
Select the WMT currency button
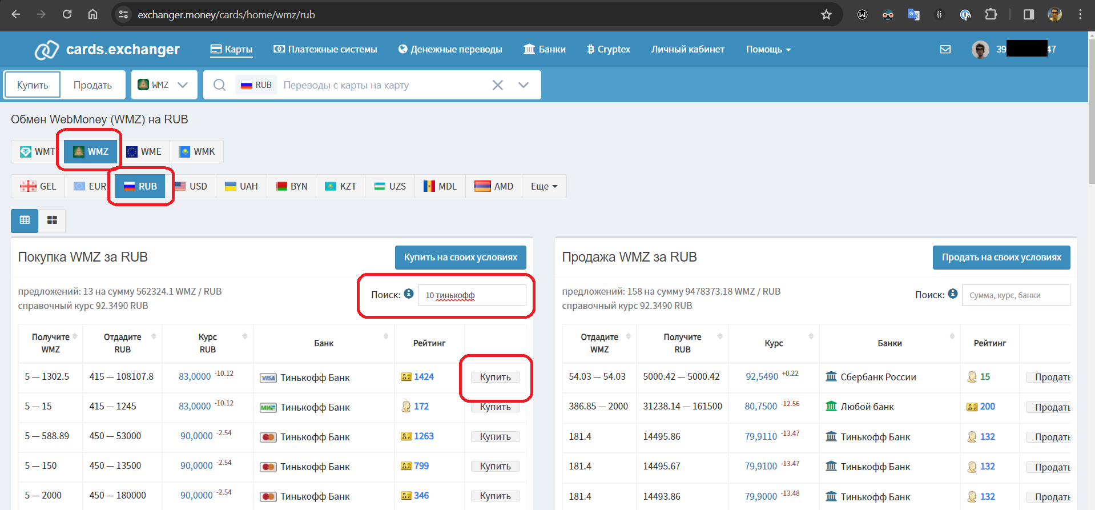[x=38, y=152]
